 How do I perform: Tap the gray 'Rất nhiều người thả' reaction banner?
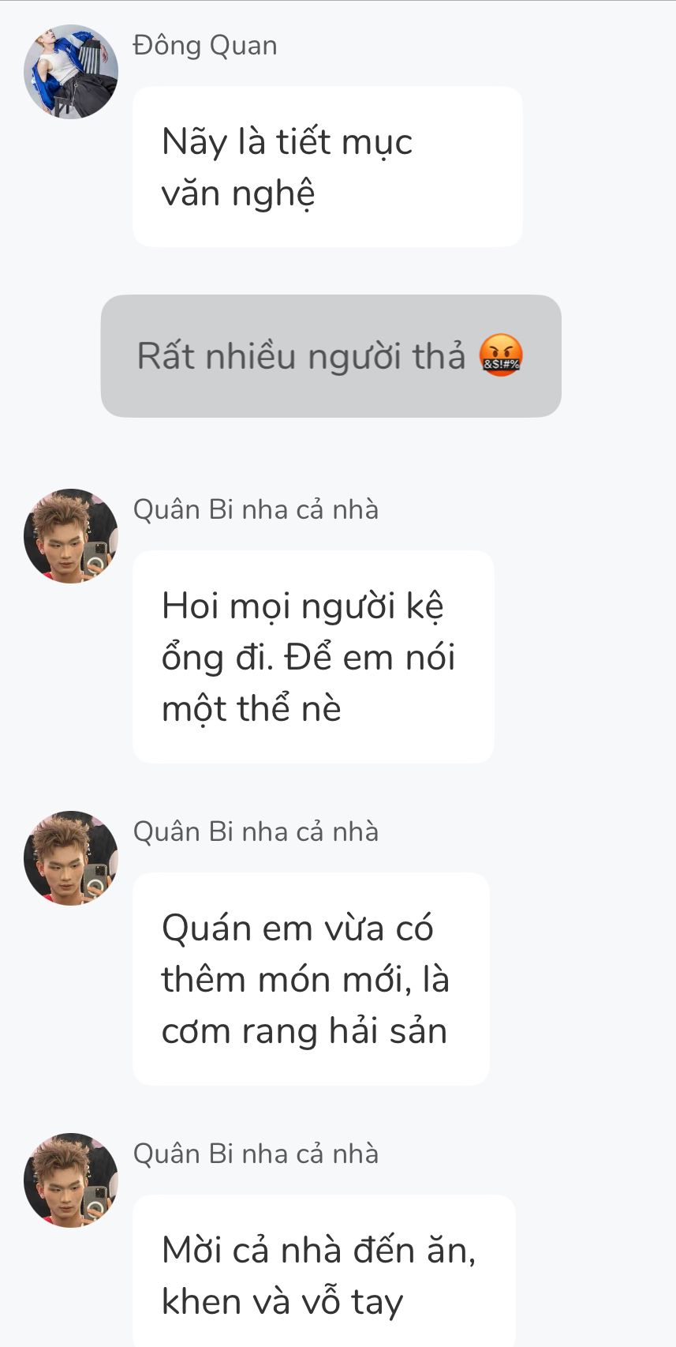point(331,356)
